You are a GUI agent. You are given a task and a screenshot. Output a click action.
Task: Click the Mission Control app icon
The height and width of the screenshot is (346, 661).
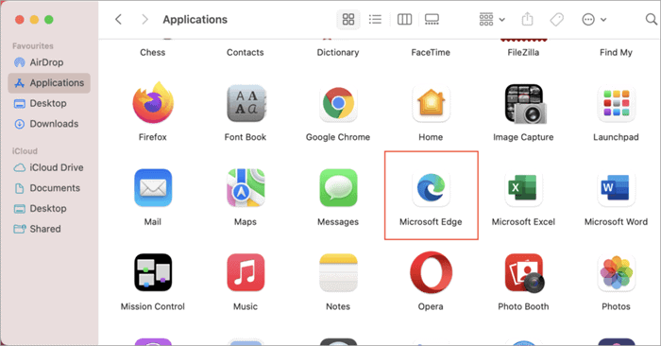point(153,272)
